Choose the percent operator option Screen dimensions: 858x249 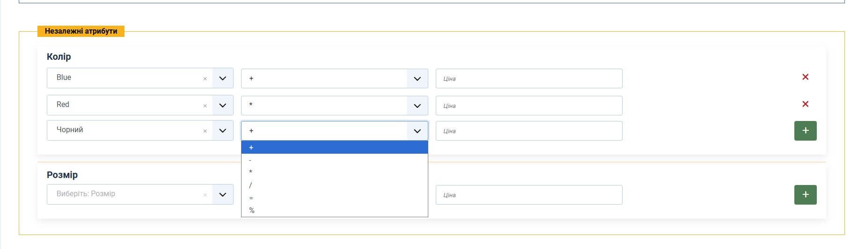tap(334, 211)
